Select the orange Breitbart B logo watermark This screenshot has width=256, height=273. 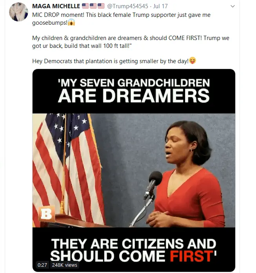(47, 214)
